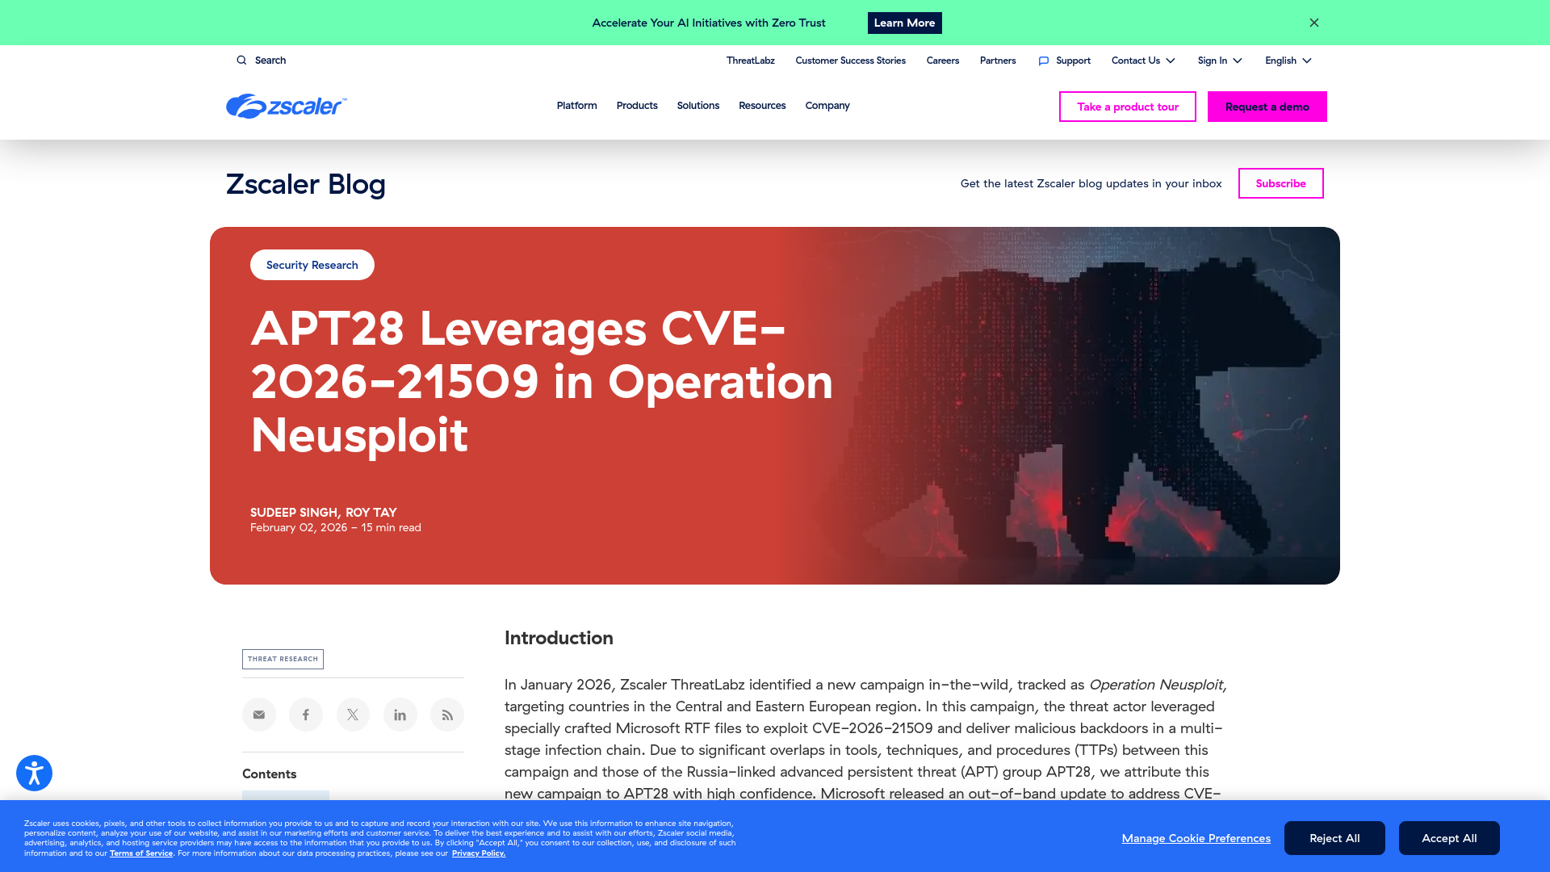Open the Sign In dropdown
The image size is (1550, 872).
tap(1219, 60)
